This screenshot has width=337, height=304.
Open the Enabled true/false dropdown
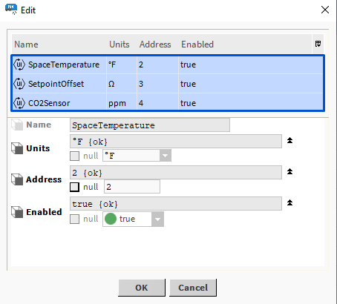coord(157,219)
